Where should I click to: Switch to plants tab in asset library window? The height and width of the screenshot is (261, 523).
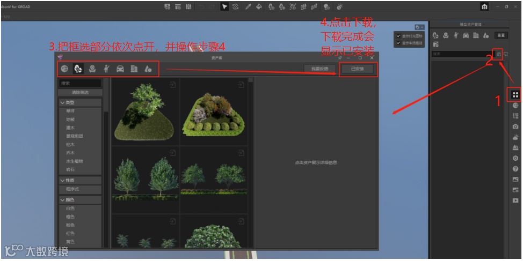[x=78, y=69]
